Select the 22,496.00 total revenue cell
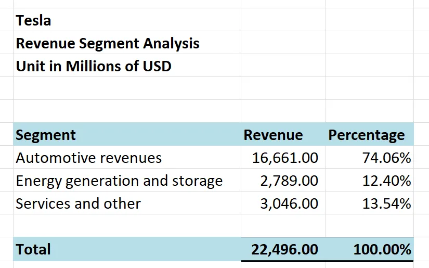Viewport: 429px width, 268px height. (283, 249)
